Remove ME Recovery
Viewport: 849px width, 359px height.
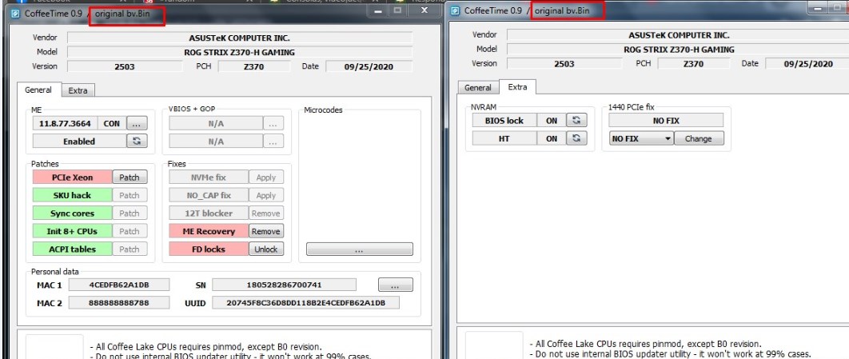click(266, 230)
